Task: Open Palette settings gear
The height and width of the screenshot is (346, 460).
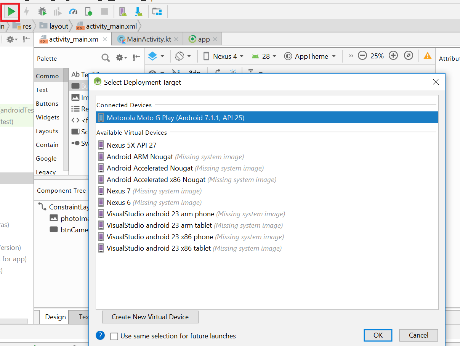Action: pos(121,58)
